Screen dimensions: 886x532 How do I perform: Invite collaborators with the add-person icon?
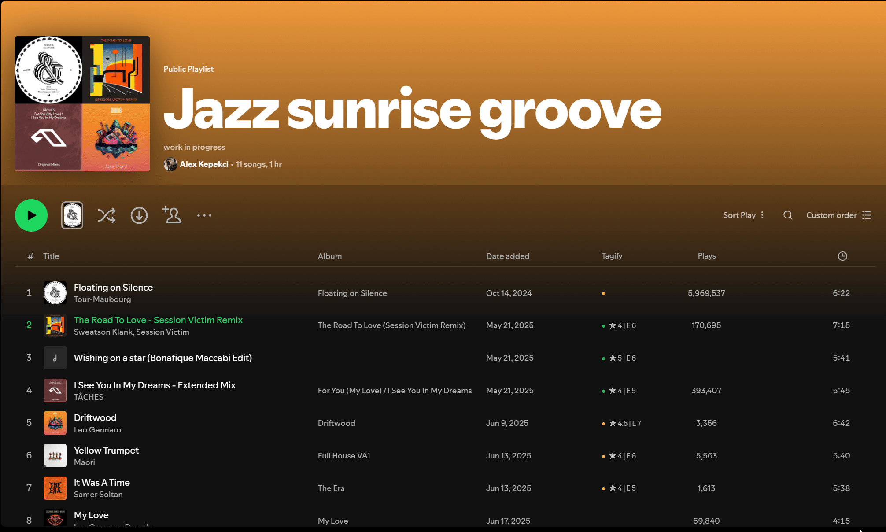coord(172,215)
